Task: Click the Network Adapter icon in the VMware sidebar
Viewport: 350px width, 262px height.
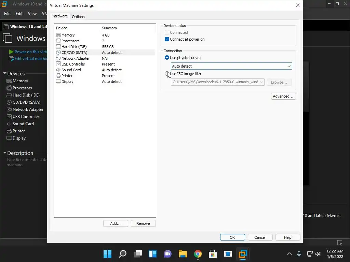Action: [9, 110]
